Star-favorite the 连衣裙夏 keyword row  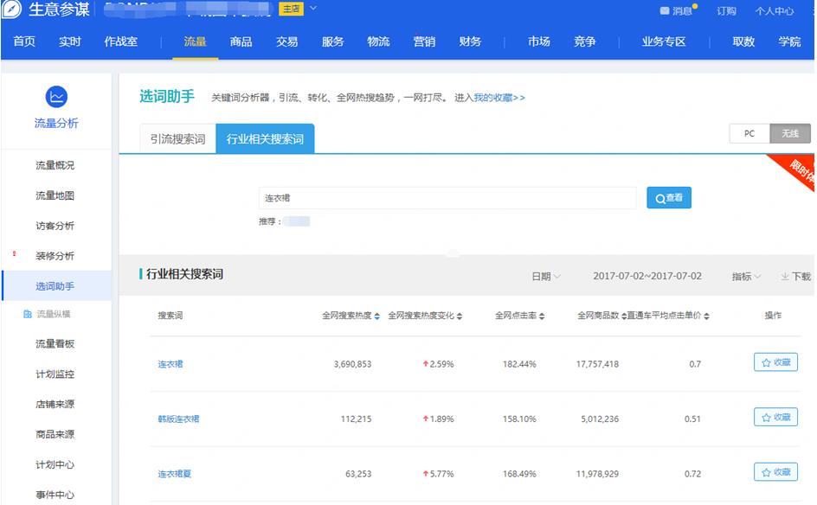tap(775, 472)
